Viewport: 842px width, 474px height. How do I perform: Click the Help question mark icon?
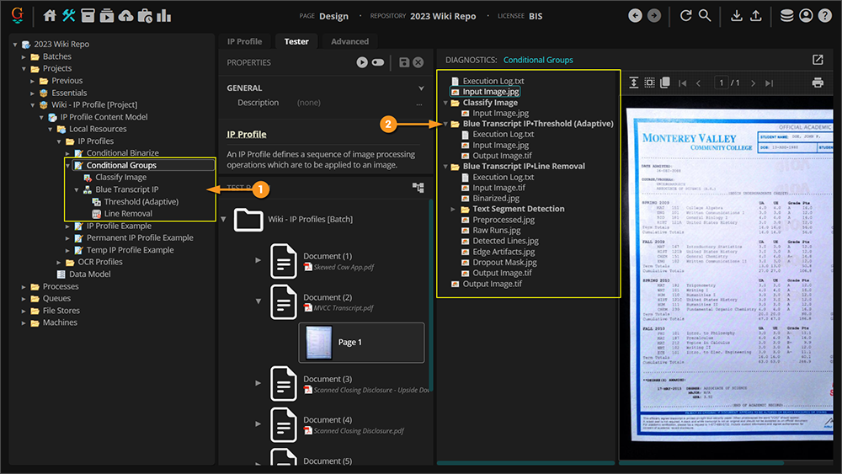[x=824, y=15]
